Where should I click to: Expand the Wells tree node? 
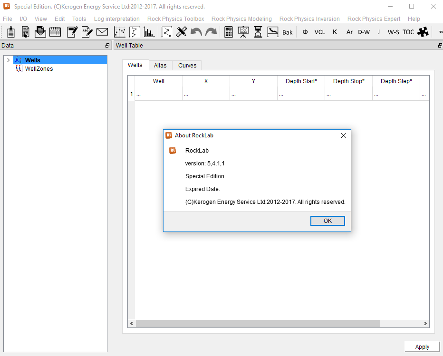9,60
